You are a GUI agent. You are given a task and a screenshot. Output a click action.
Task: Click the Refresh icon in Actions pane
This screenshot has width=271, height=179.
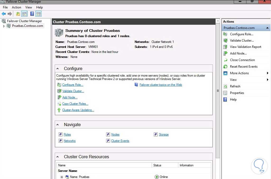click(225, 86)
